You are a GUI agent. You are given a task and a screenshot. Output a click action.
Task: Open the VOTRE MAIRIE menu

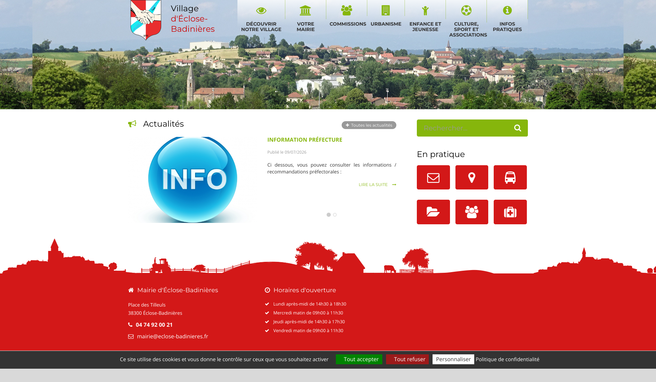tap(306, 27)
